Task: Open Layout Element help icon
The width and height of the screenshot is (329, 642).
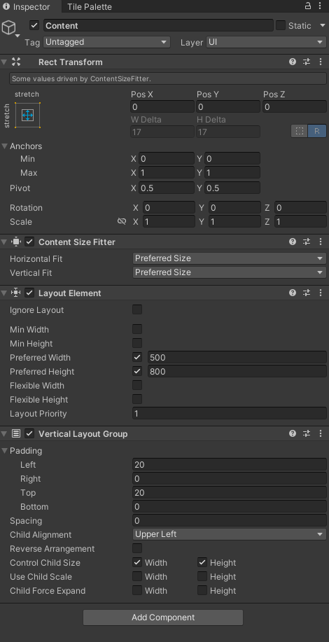Action: 293,293
